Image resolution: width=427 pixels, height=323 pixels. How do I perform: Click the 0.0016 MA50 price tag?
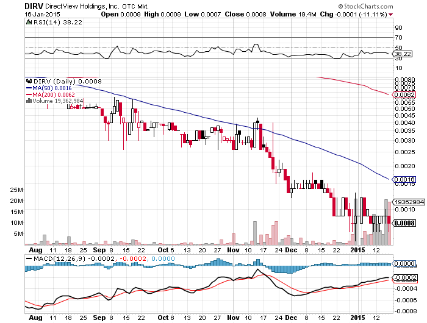[x=404, y=179]
